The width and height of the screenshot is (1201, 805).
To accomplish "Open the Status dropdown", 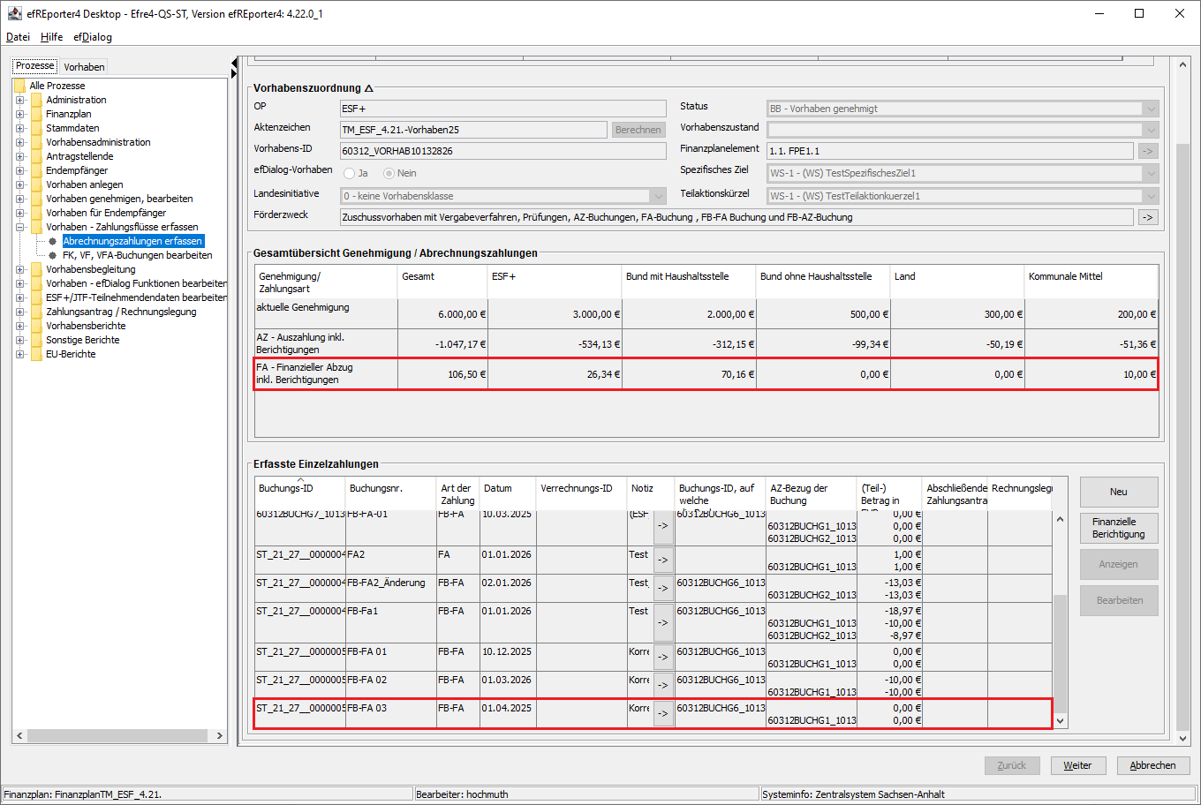I will pos(1150,109).
